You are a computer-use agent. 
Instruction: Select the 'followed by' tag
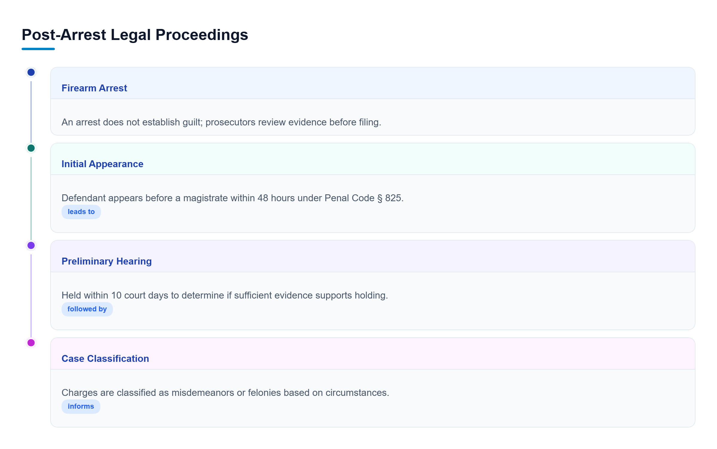click(87, 309)
